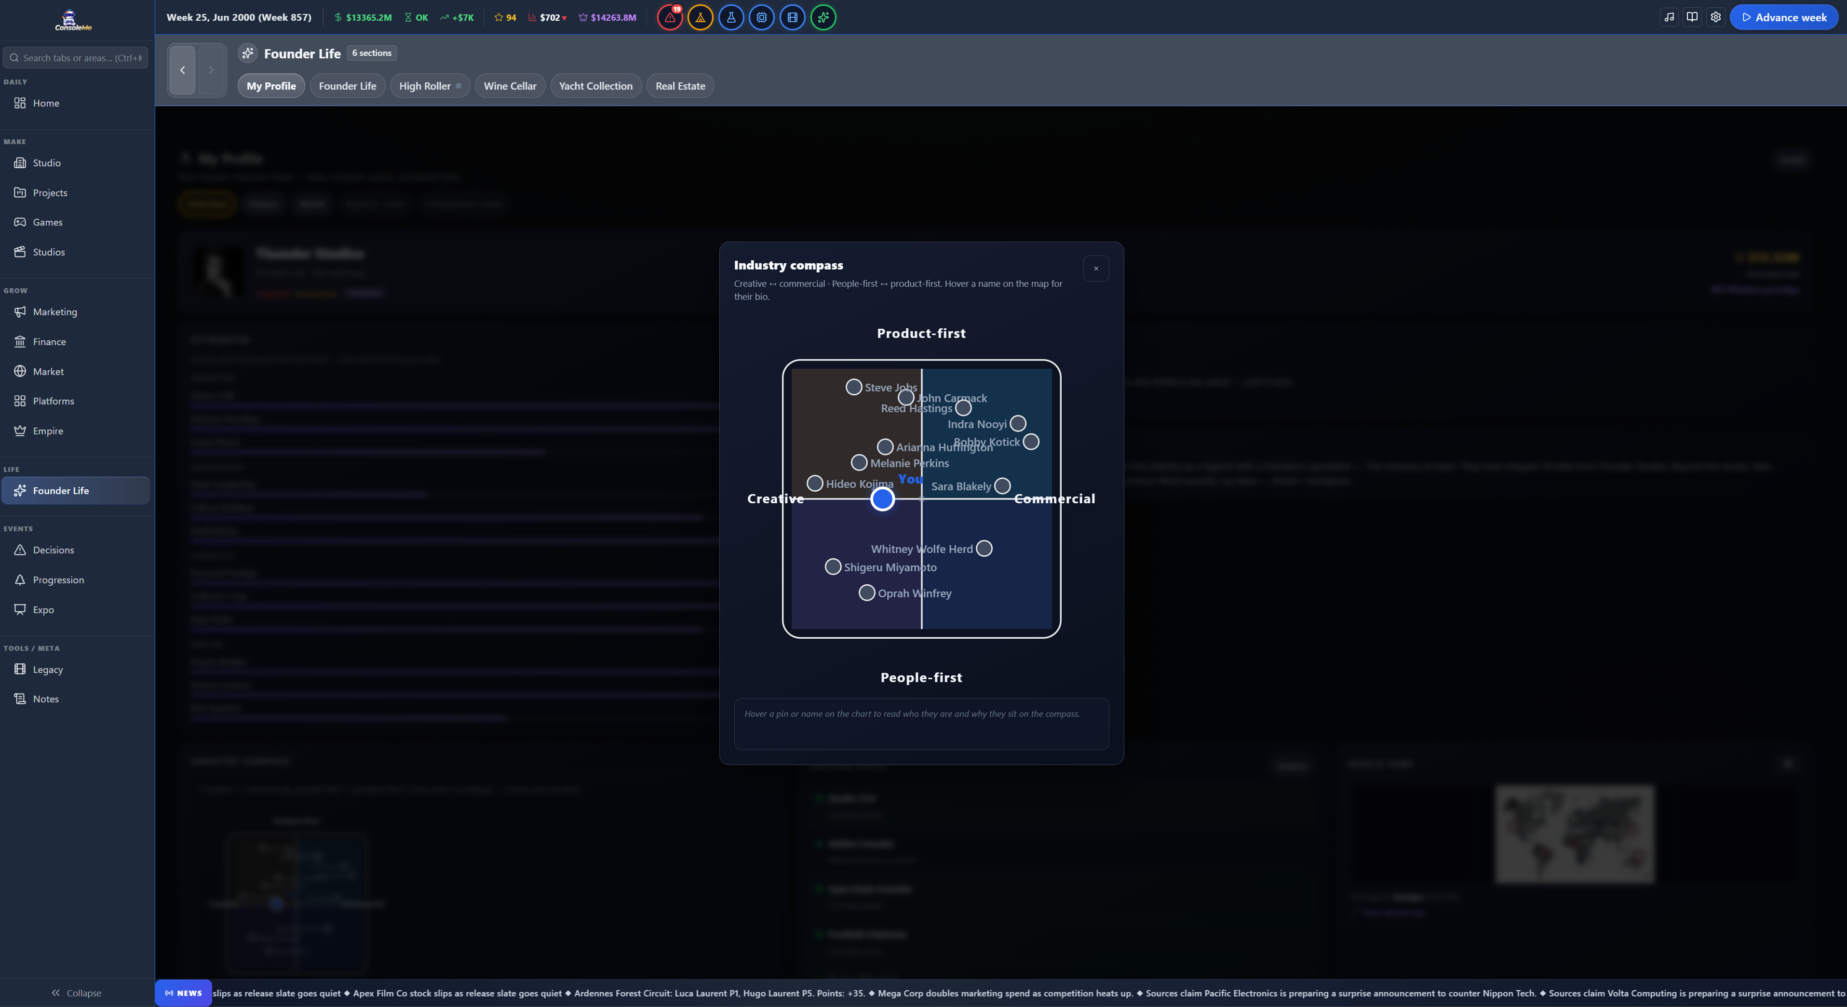Click the red alert icon with badge 19
This screenshot has width=1847, height=1007.
[x=670, y=17]
